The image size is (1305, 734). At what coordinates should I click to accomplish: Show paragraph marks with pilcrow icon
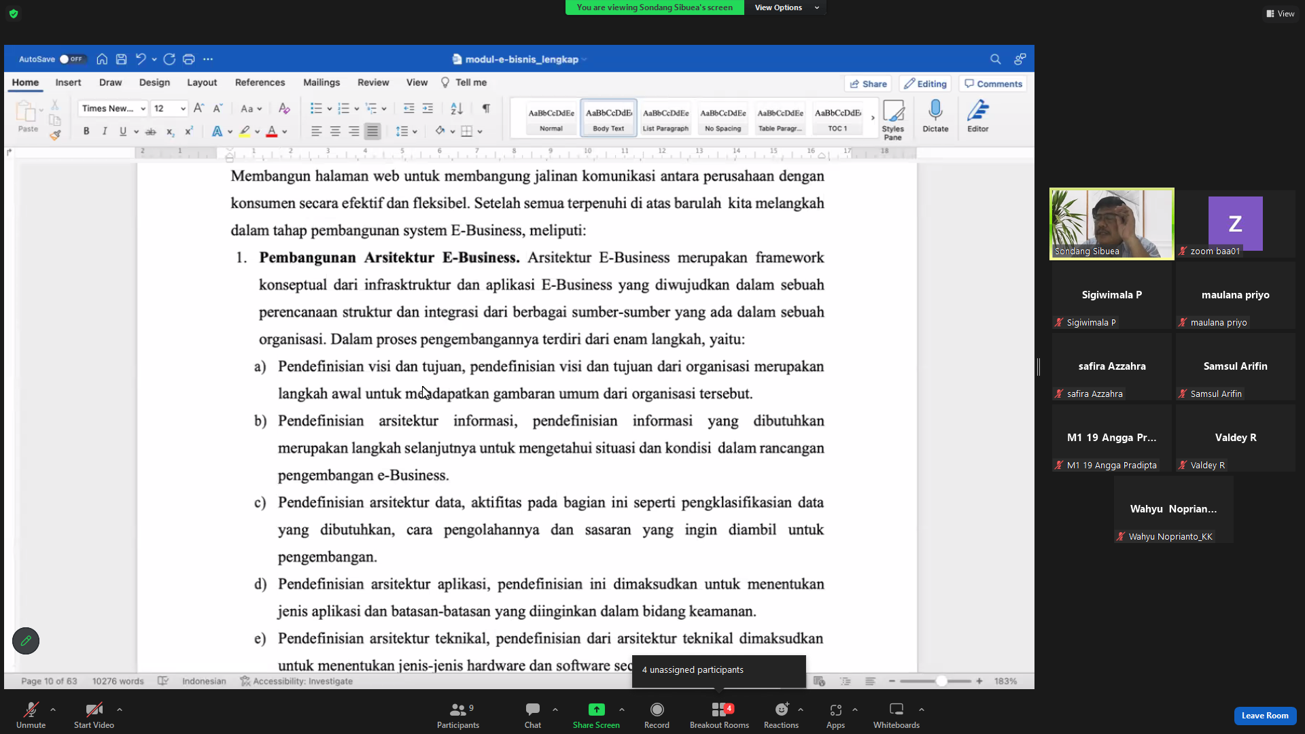coord(486,108)
